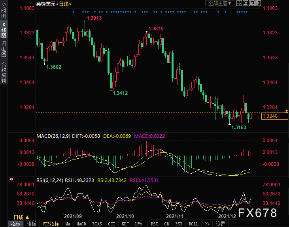This screenshot has height=227, width=289.
Task: Open the VIP指标 tab
Action: [51, 224]
